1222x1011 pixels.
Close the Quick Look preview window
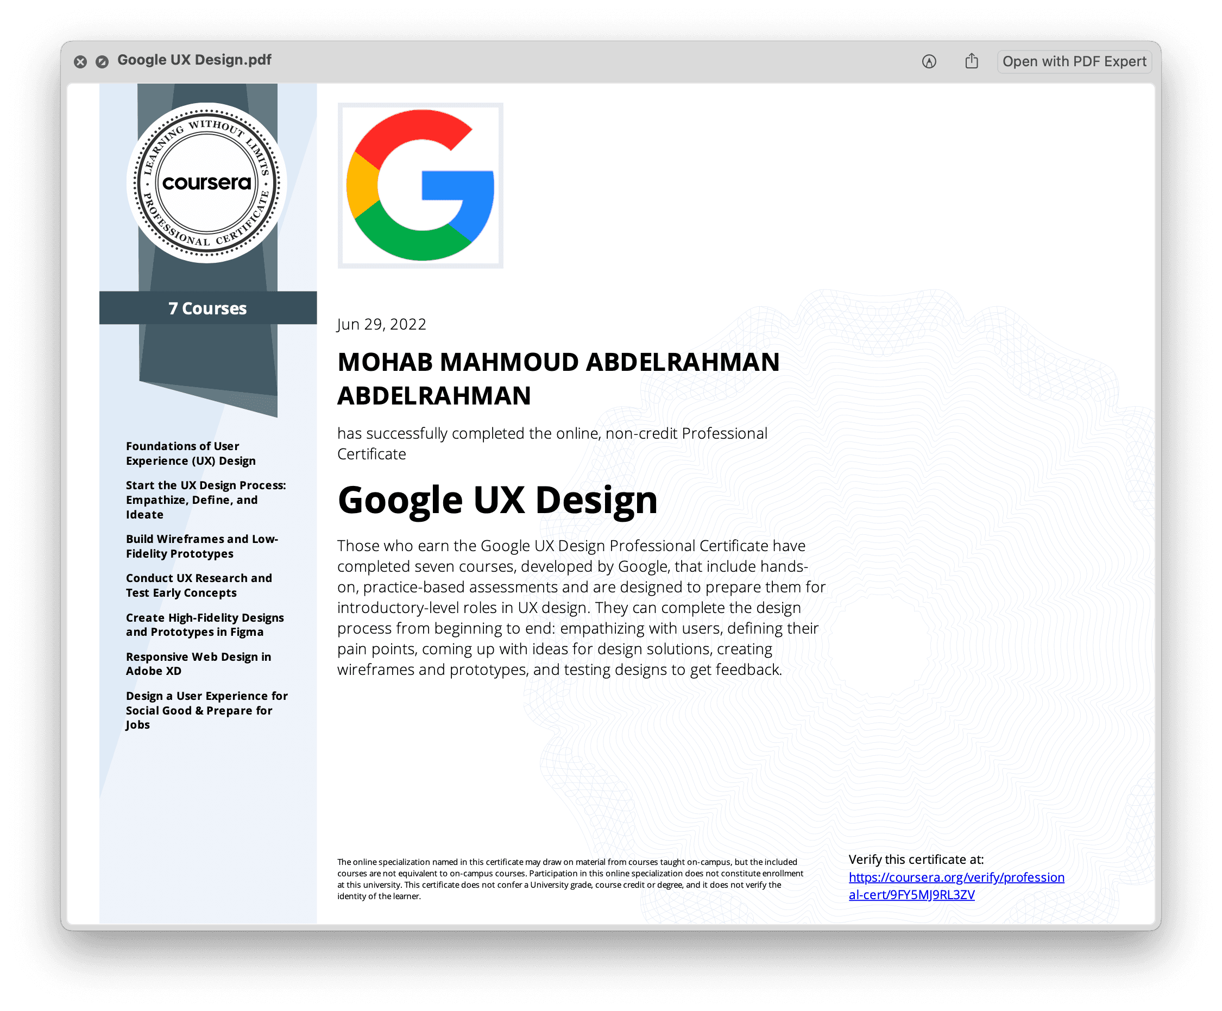pyautogui.click(x=80, y=62)
